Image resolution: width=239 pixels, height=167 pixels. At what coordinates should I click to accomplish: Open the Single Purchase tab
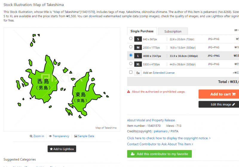pyautogui.click(x=142, y=31)
